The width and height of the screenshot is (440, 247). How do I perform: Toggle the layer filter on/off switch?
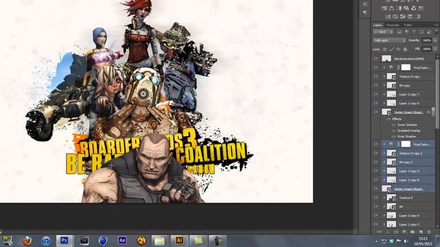[437, 32]
